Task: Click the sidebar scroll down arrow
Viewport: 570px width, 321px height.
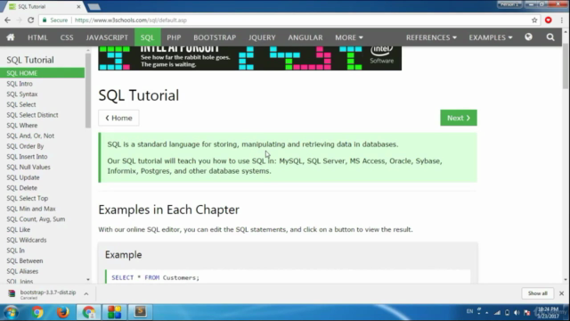Action: (88, 279)
